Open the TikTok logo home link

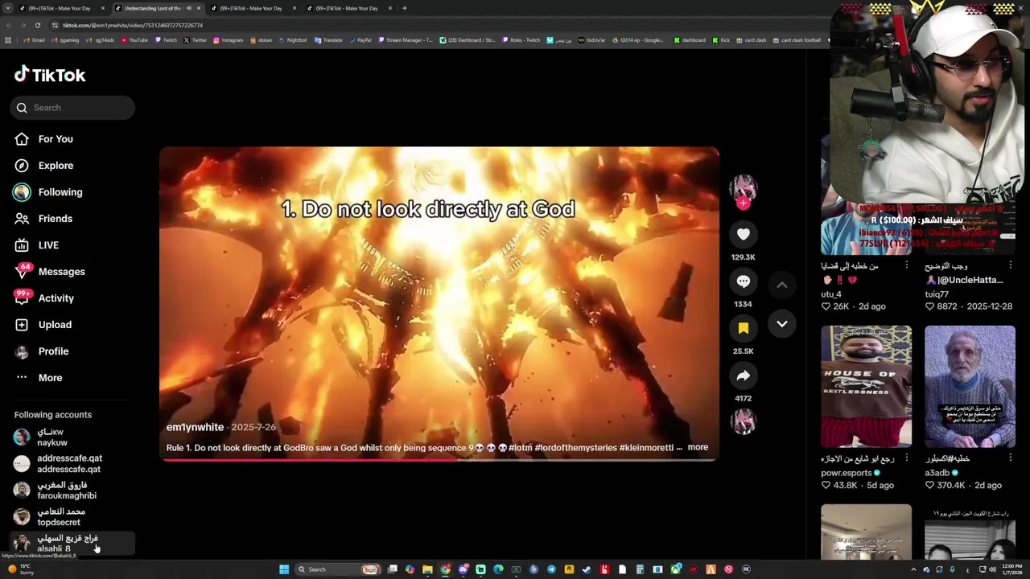pyautogui.click(x=50, y=75)
